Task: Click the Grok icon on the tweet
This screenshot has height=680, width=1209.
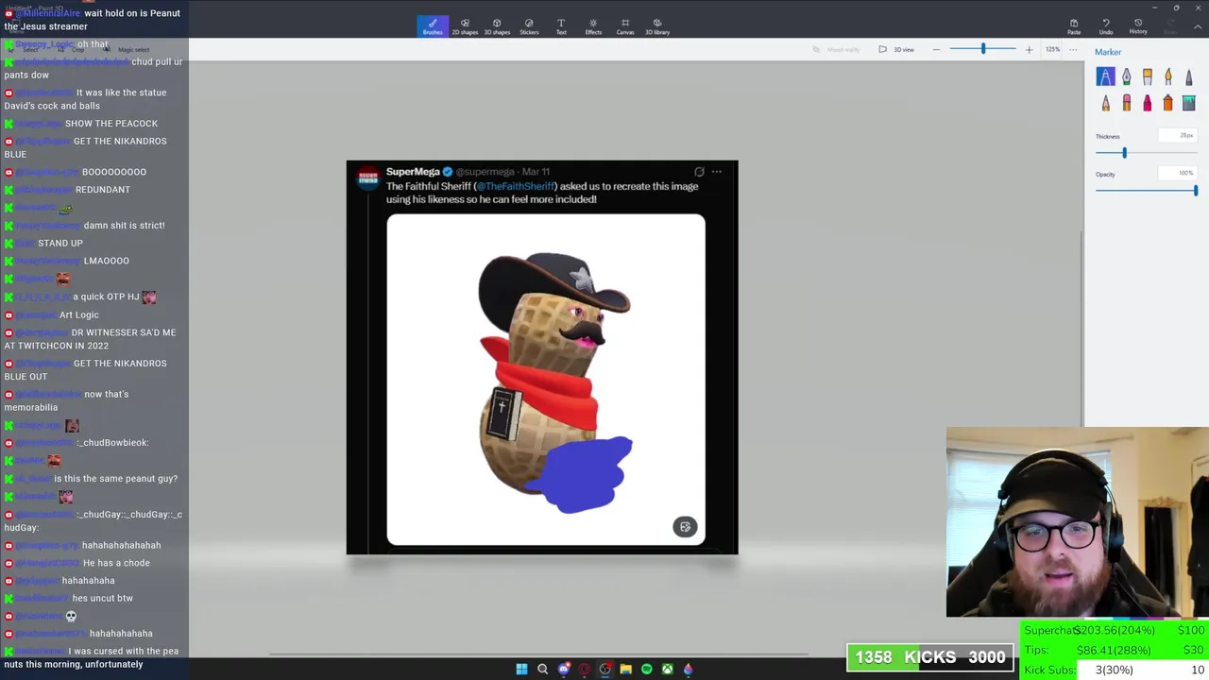Action: 699,172
